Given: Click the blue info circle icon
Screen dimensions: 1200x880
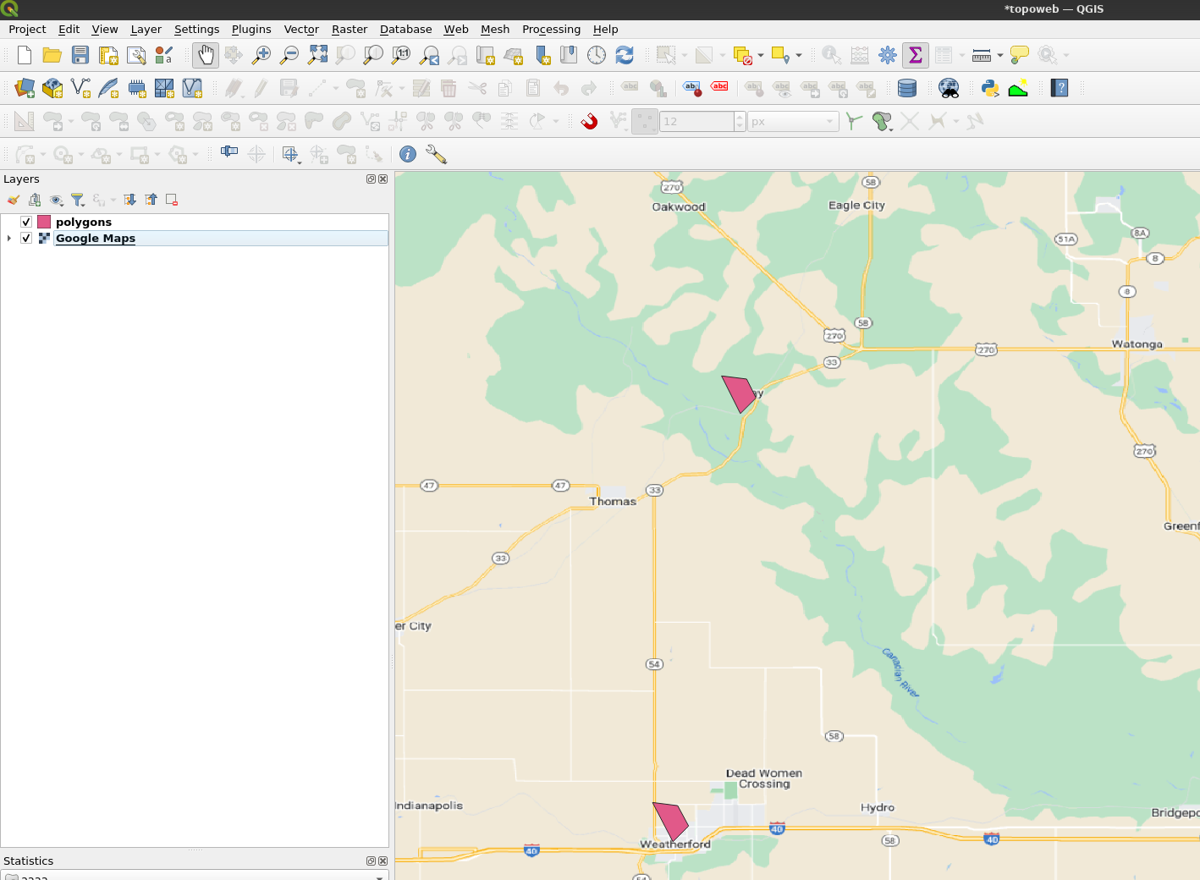Looking at the screenshot, I should [x=408, y=154].
